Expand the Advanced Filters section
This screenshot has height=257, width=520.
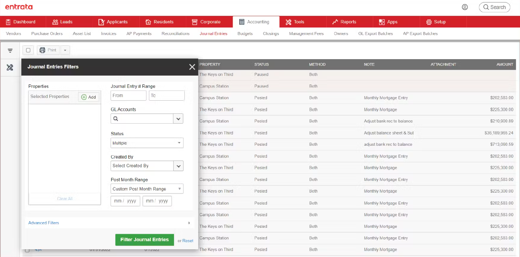(43, 222)
